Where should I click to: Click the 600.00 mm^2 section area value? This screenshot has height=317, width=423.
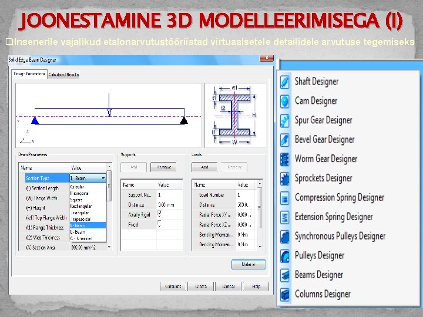coord(83,248)
